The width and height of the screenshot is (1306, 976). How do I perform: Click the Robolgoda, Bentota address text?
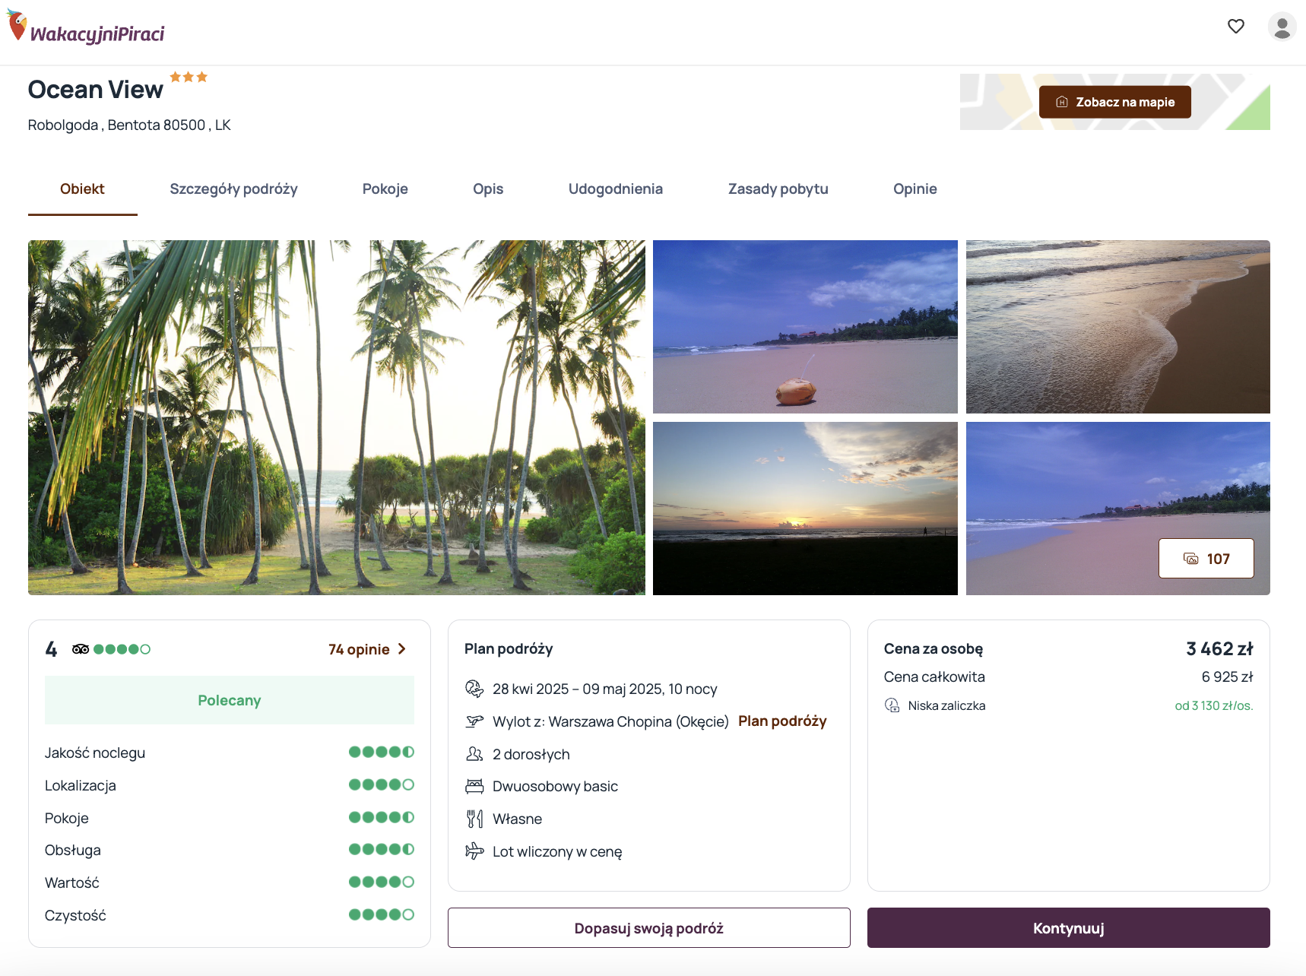129,125
